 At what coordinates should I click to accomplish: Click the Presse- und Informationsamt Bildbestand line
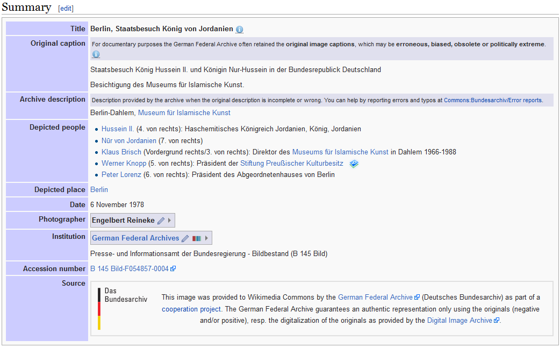(209, 254)
